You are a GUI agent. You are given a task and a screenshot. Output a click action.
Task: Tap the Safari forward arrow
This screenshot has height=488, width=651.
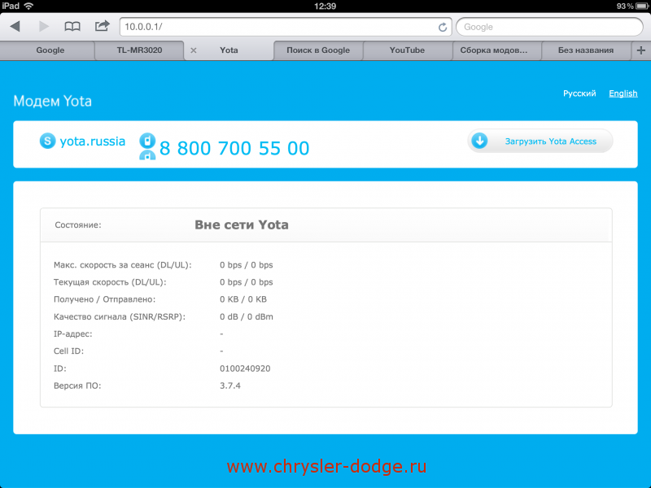(x=44, y=27)
